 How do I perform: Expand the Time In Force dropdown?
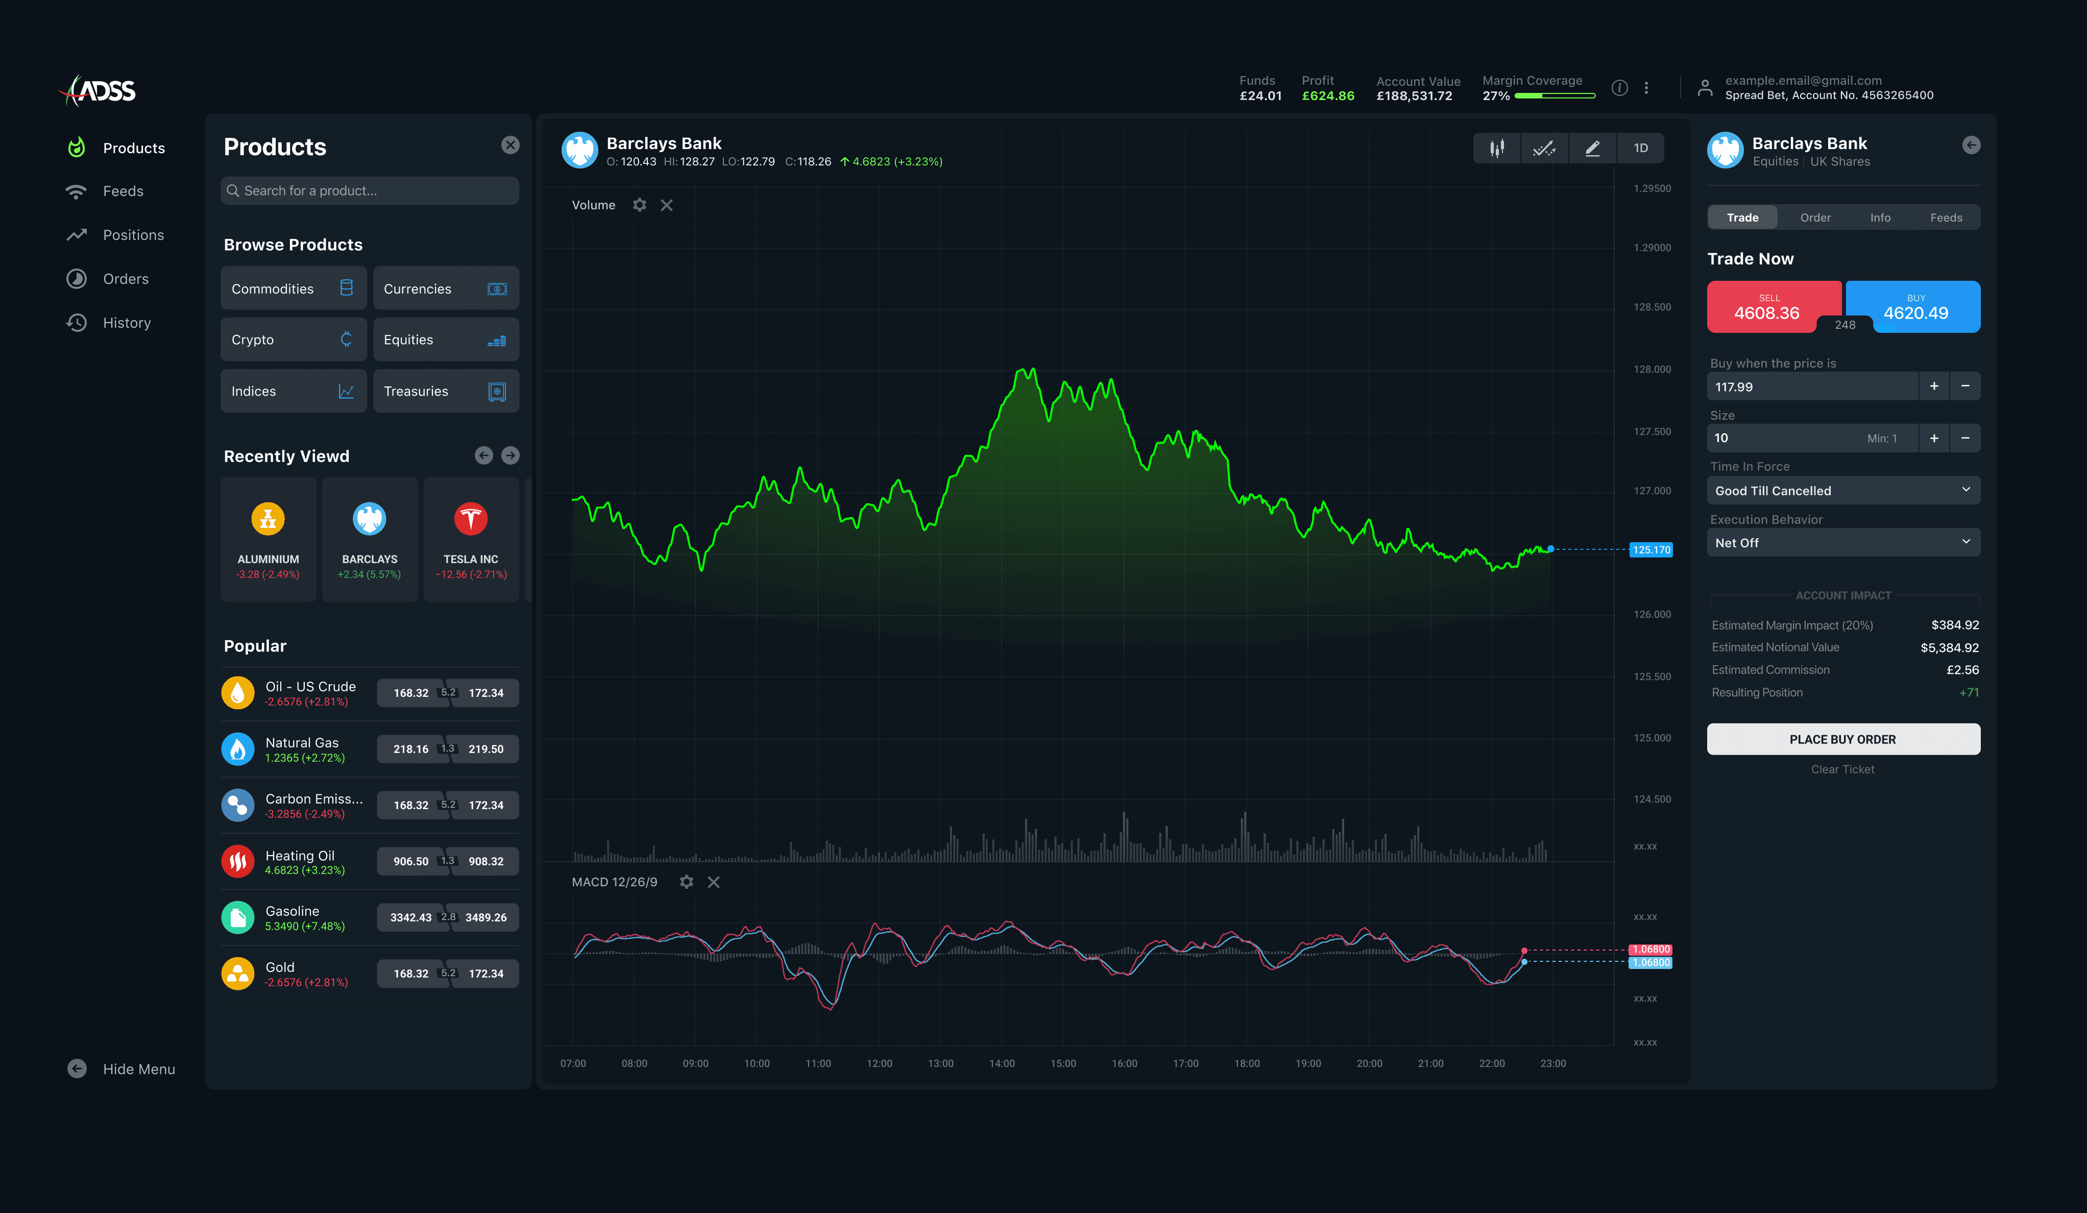1842,490
